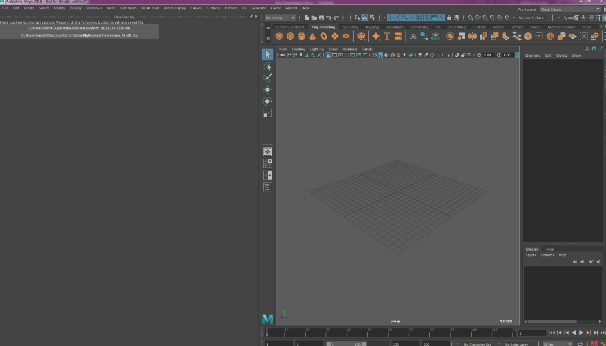Create a polygon sphere from the shelf
Viewport: 606px width, 346px height.
click(x=279, y=36)
